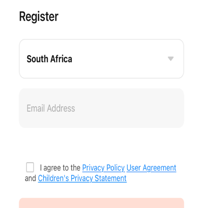Click the dropdown arrow beside South Africa
This screenshot has width=203, height=208.
click(x=171, y=59)
